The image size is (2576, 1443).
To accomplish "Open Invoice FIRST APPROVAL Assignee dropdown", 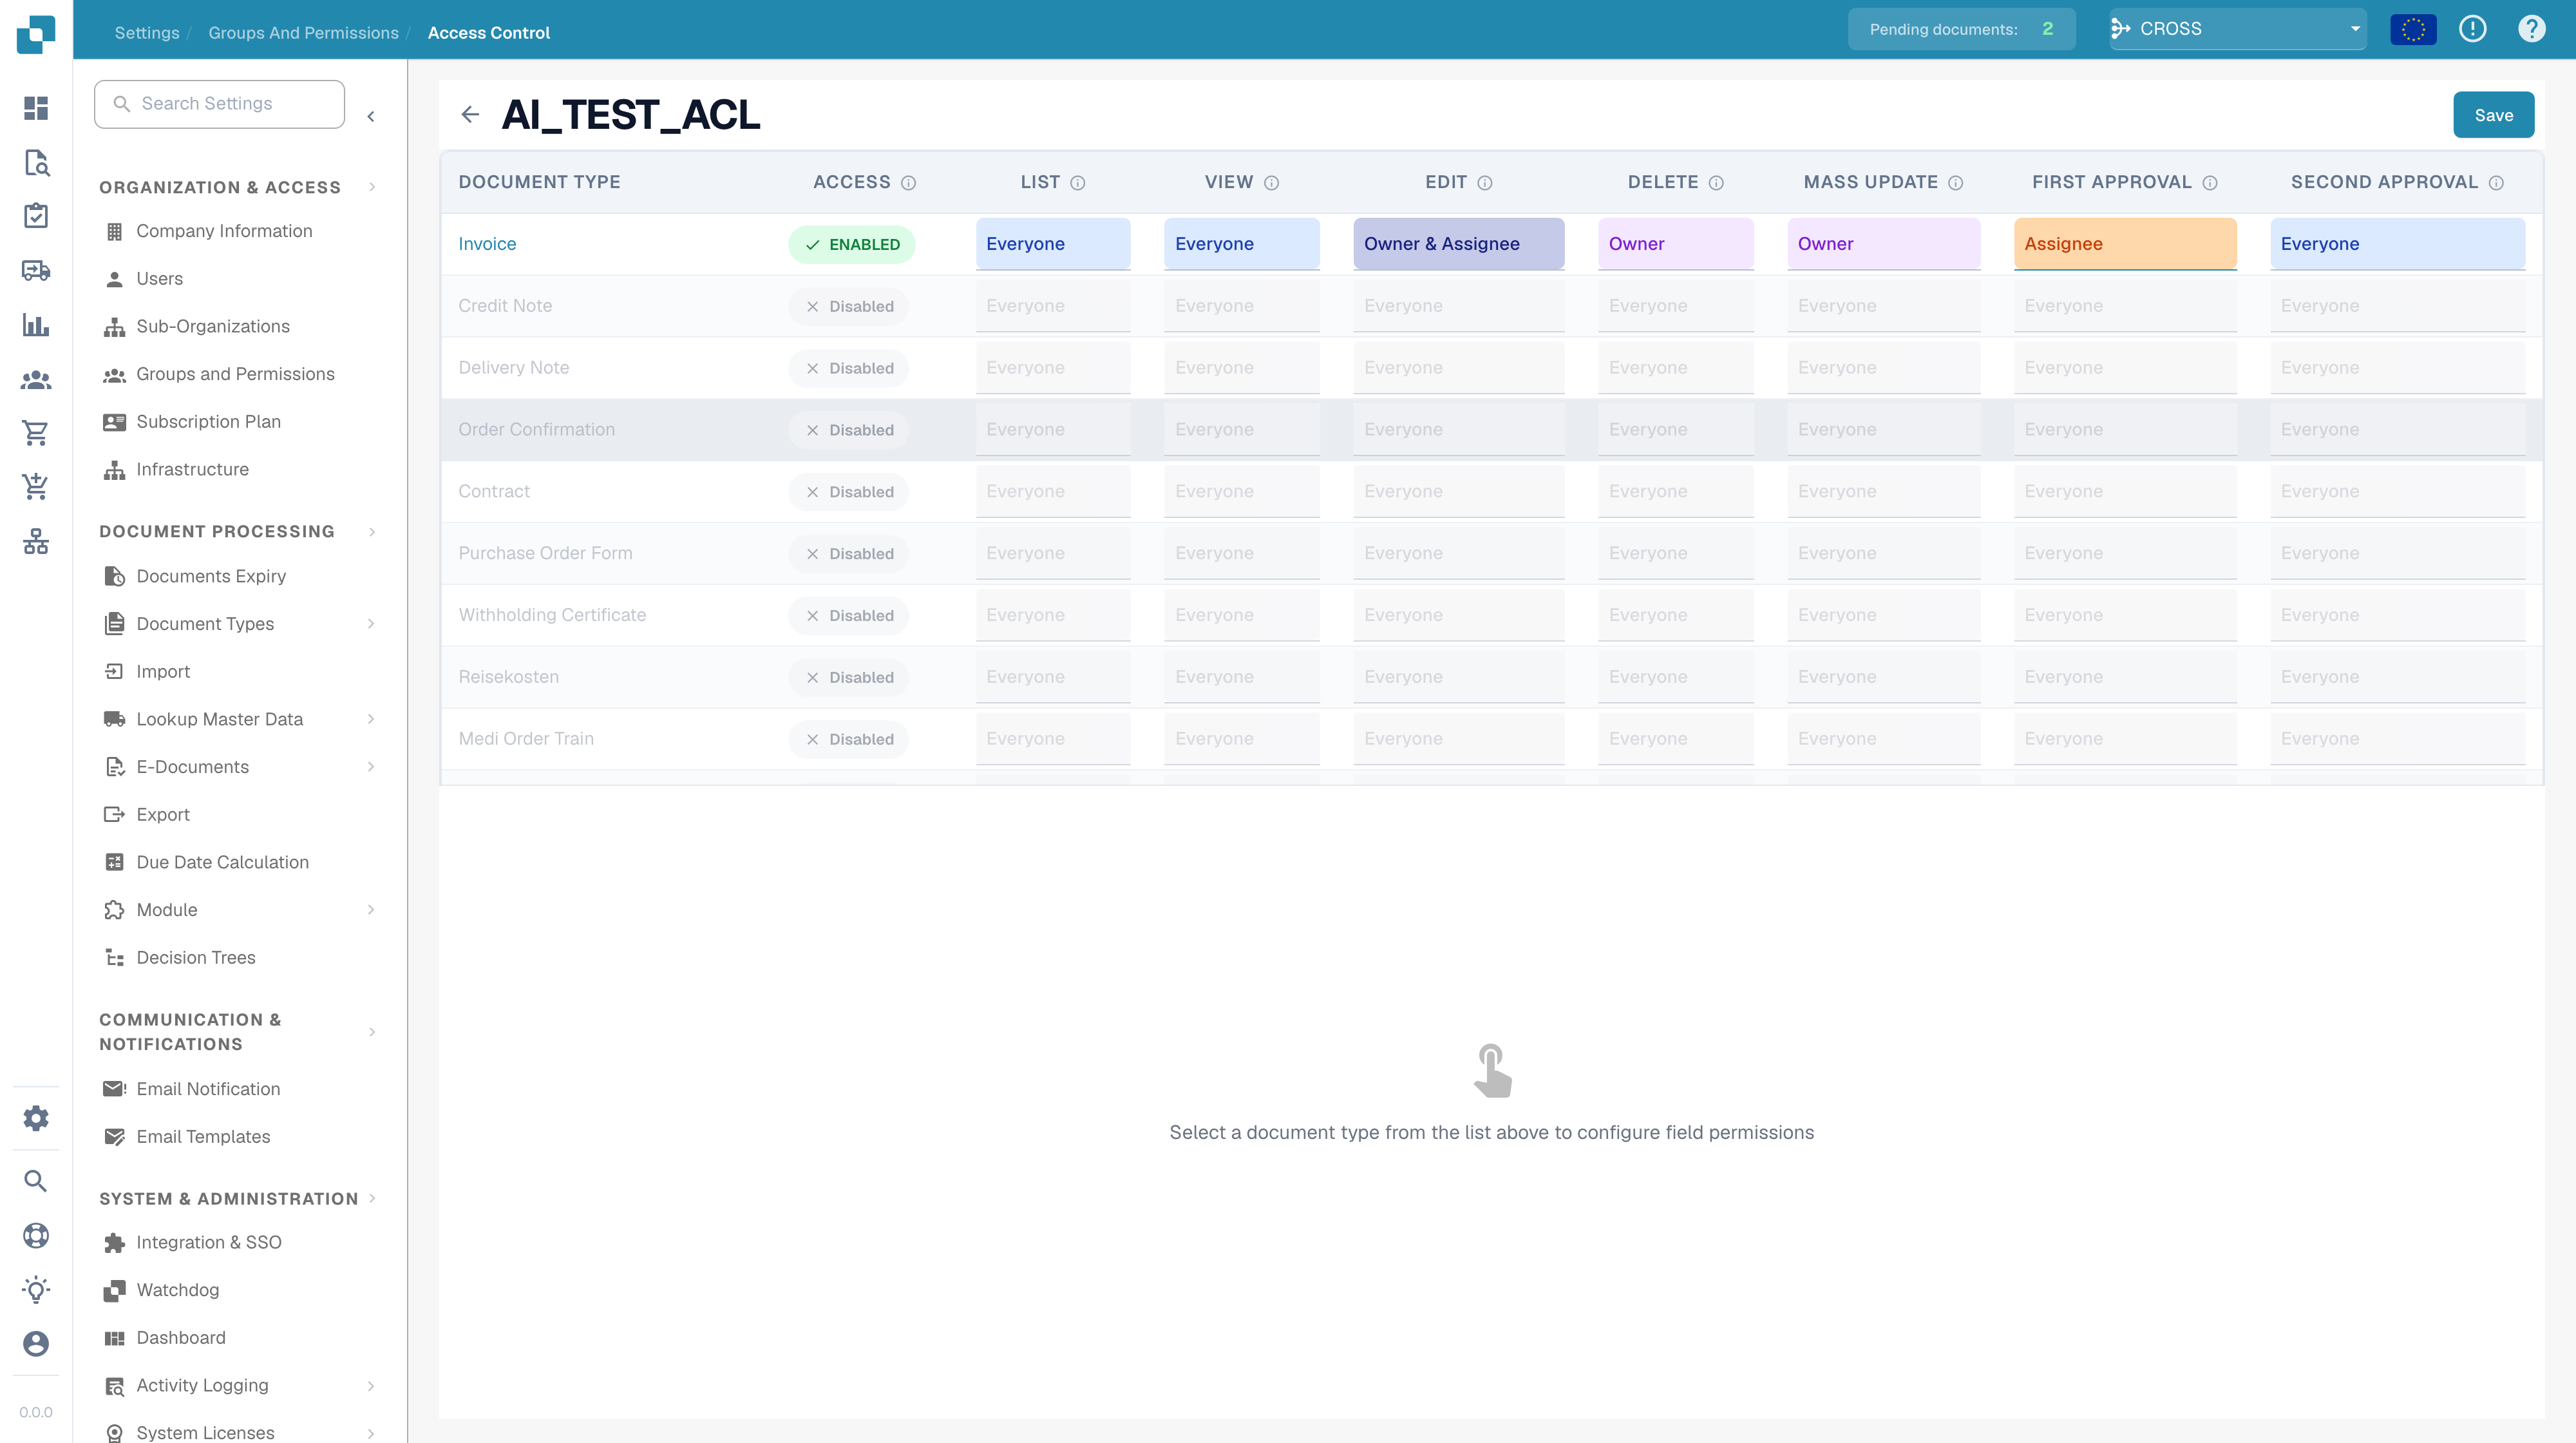I will click(x=2125, y=244).
